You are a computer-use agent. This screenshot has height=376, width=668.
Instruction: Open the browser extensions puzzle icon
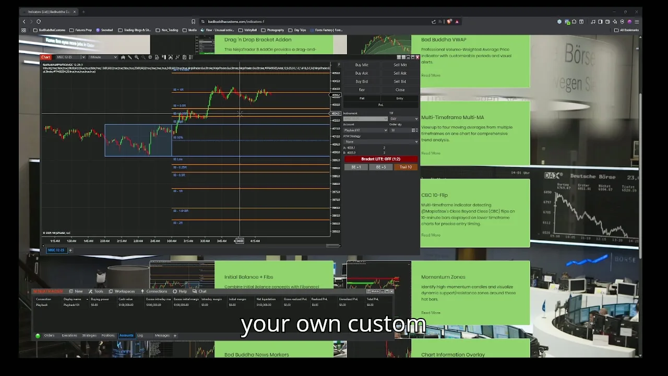574,21
